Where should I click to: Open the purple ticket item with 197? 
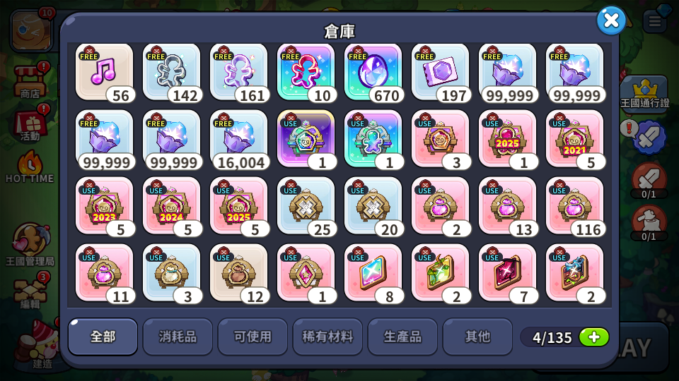pos(441,73)
